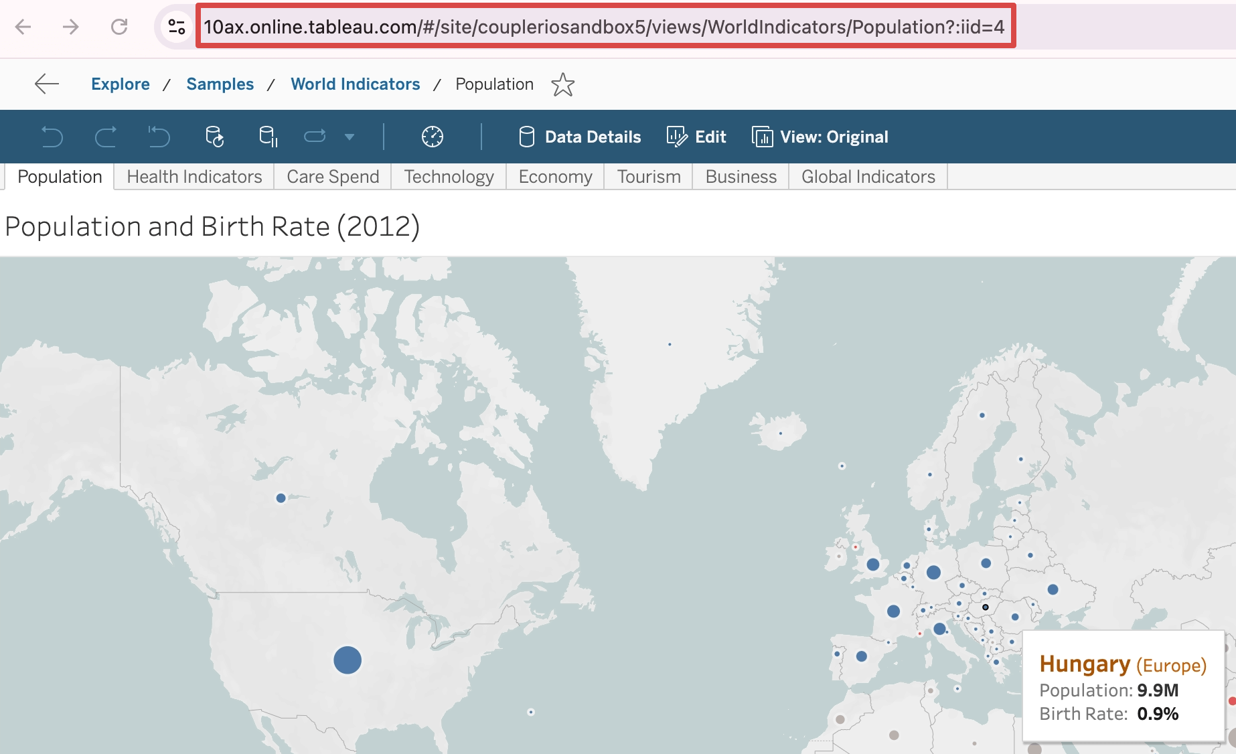Click inside the browser address bar
Viewport: 1236px width, 754px height.
click(603, 27)
